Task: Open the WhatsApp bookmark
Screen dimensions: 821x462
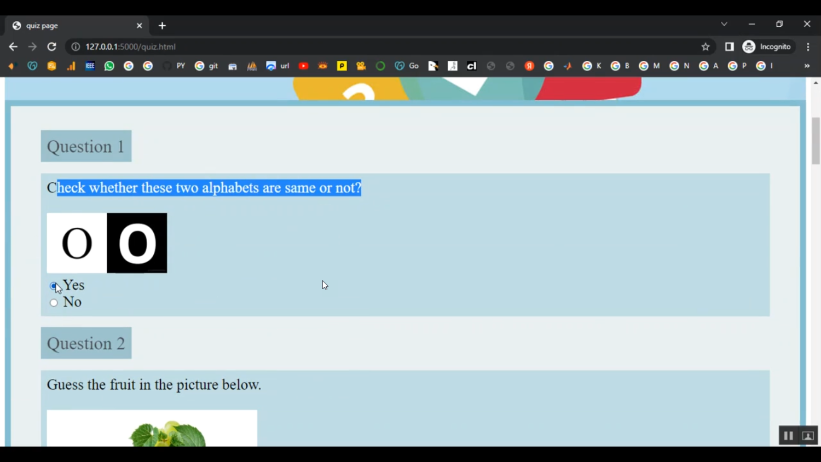Action: 109,66
